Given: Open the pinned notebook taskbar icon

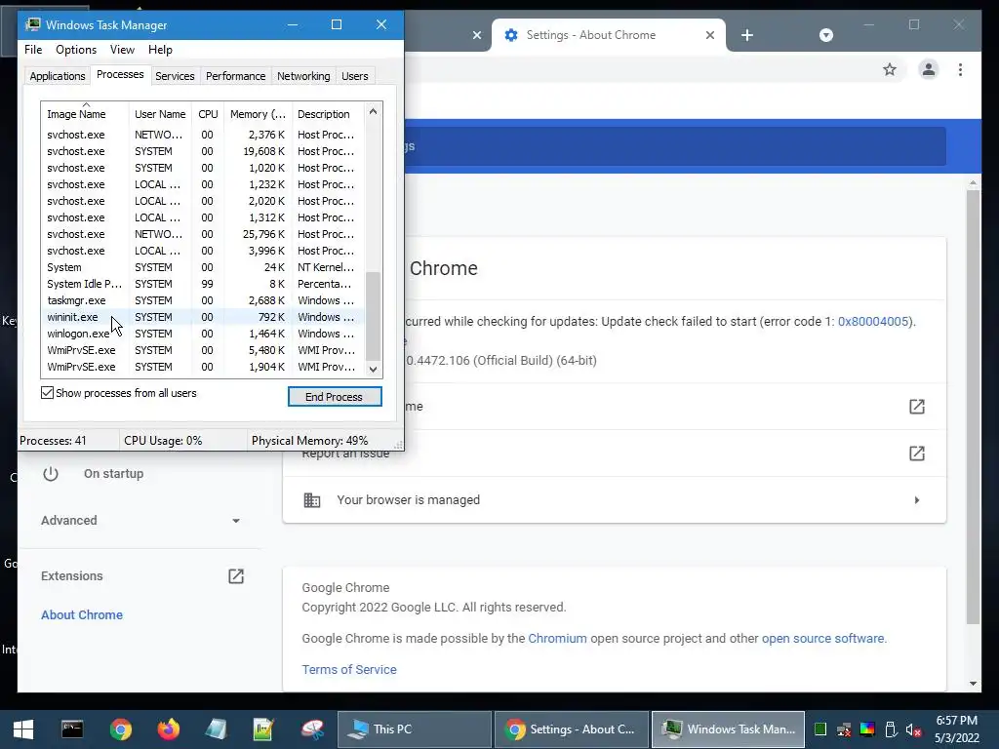Looking at the screenshot, I should tap(216, 729).
